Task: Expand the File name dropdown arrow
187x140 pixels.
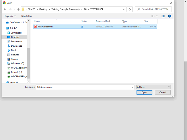Action: [132, 87]
